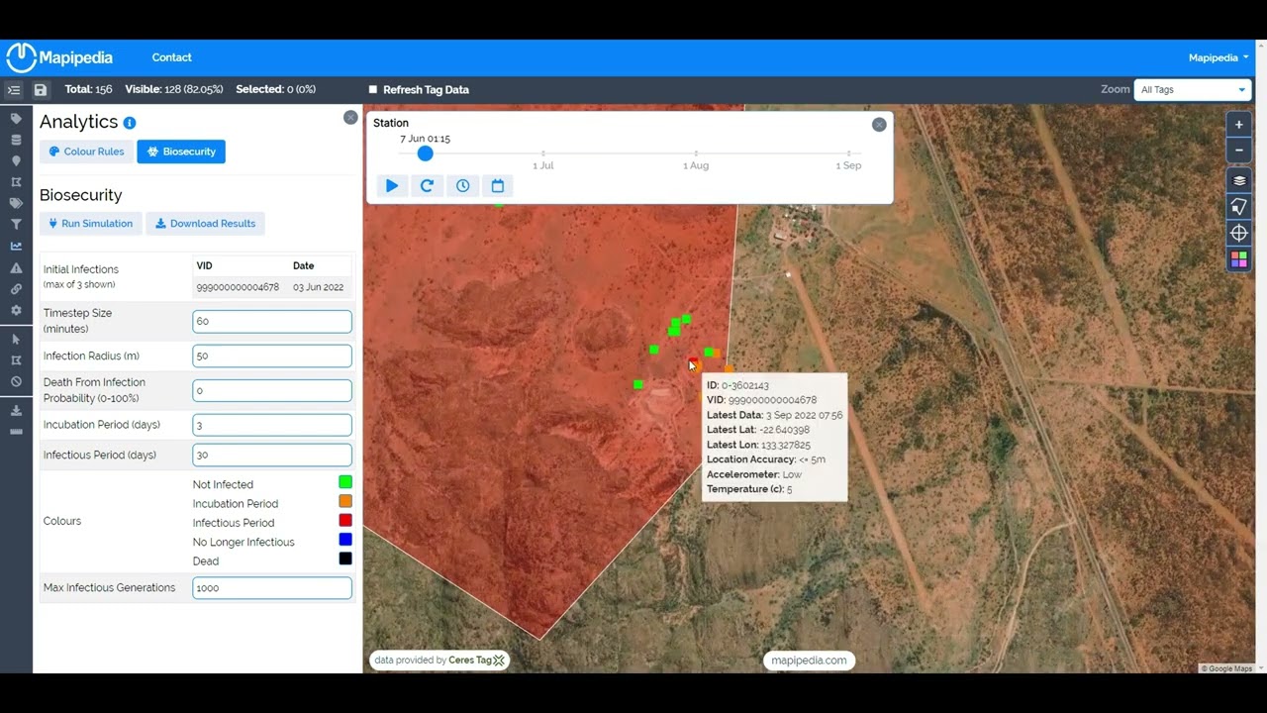Switch to the Biosecurity tab
The width and height of the screenshot is (1267, 713).
click(x=181, y=152)
